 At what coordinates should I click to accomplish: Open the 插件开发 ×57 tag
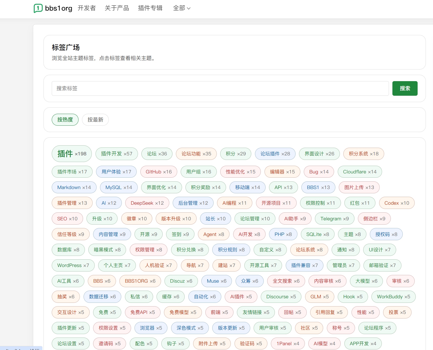[x=117, y=154]
